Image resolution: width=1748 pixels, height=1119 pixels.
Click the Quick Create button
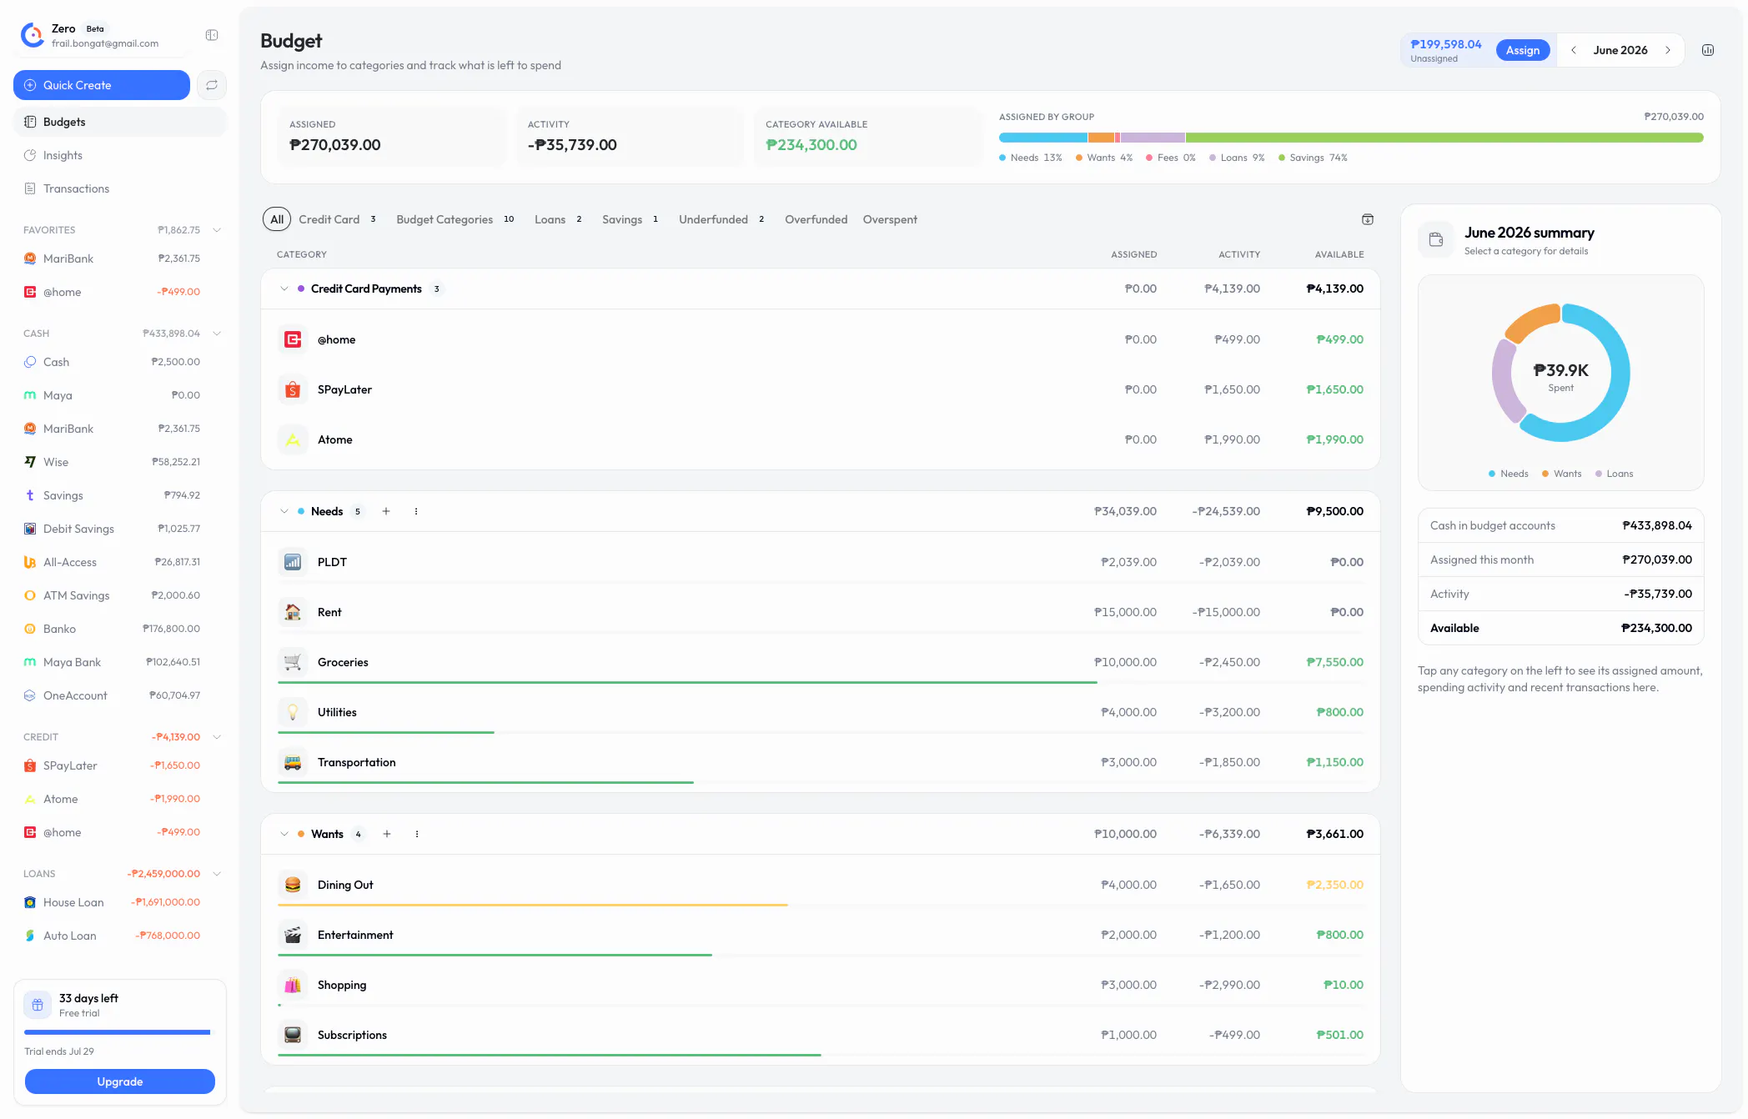point(102,85)
